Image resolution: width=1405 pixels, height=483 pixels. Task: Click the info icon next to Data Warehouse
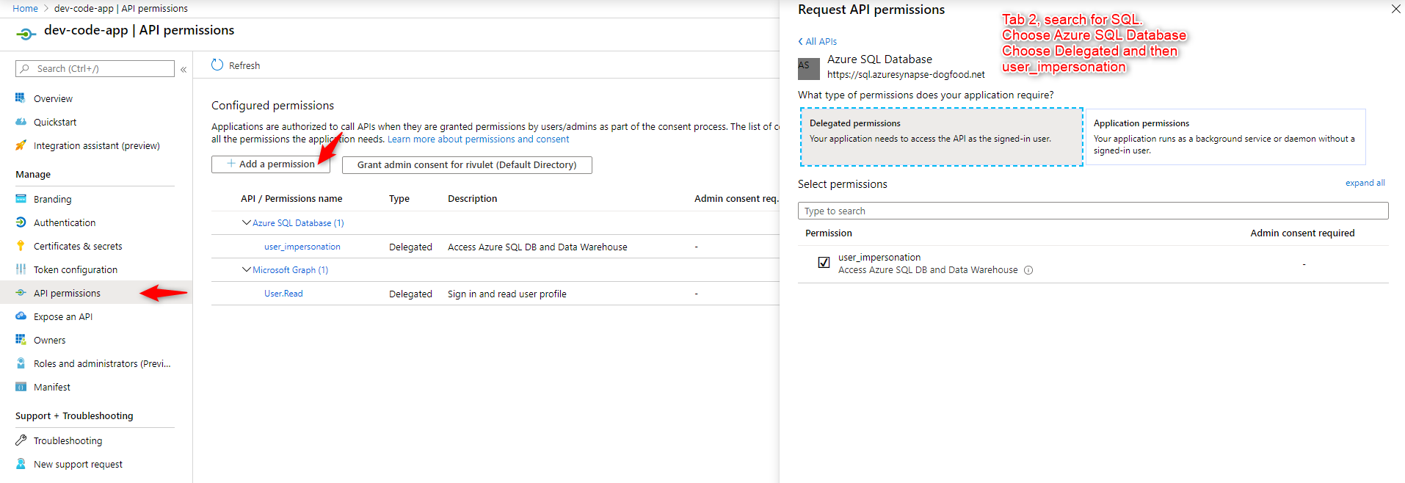[1028, 270]
